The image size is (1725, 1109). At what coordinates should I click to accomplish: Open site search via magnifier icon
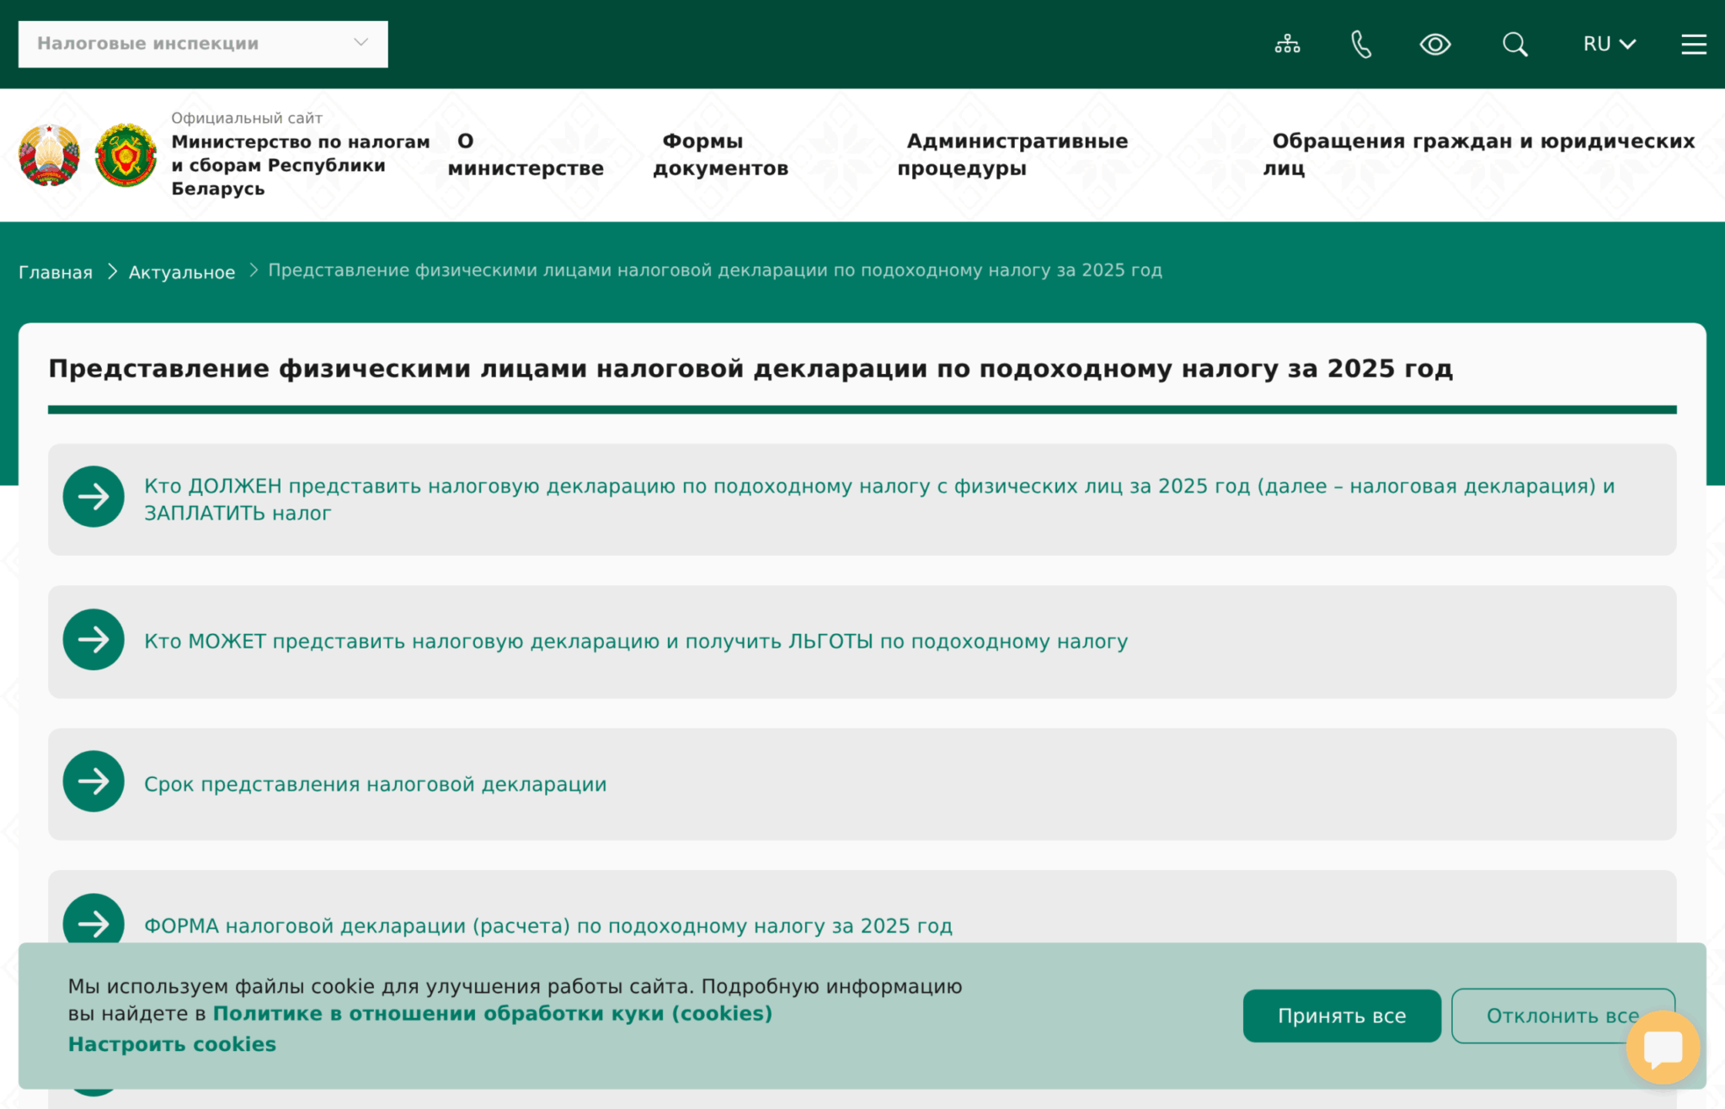coord(1514,44)
